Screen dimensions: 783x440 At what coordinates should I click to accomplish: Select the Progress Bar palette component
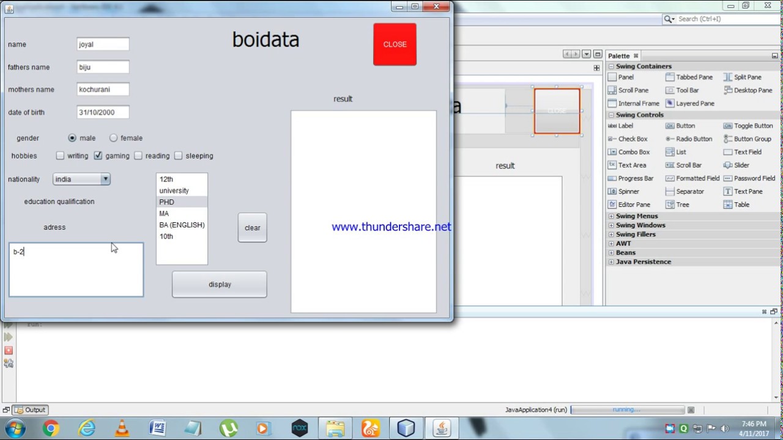click(x=631, y=178)
